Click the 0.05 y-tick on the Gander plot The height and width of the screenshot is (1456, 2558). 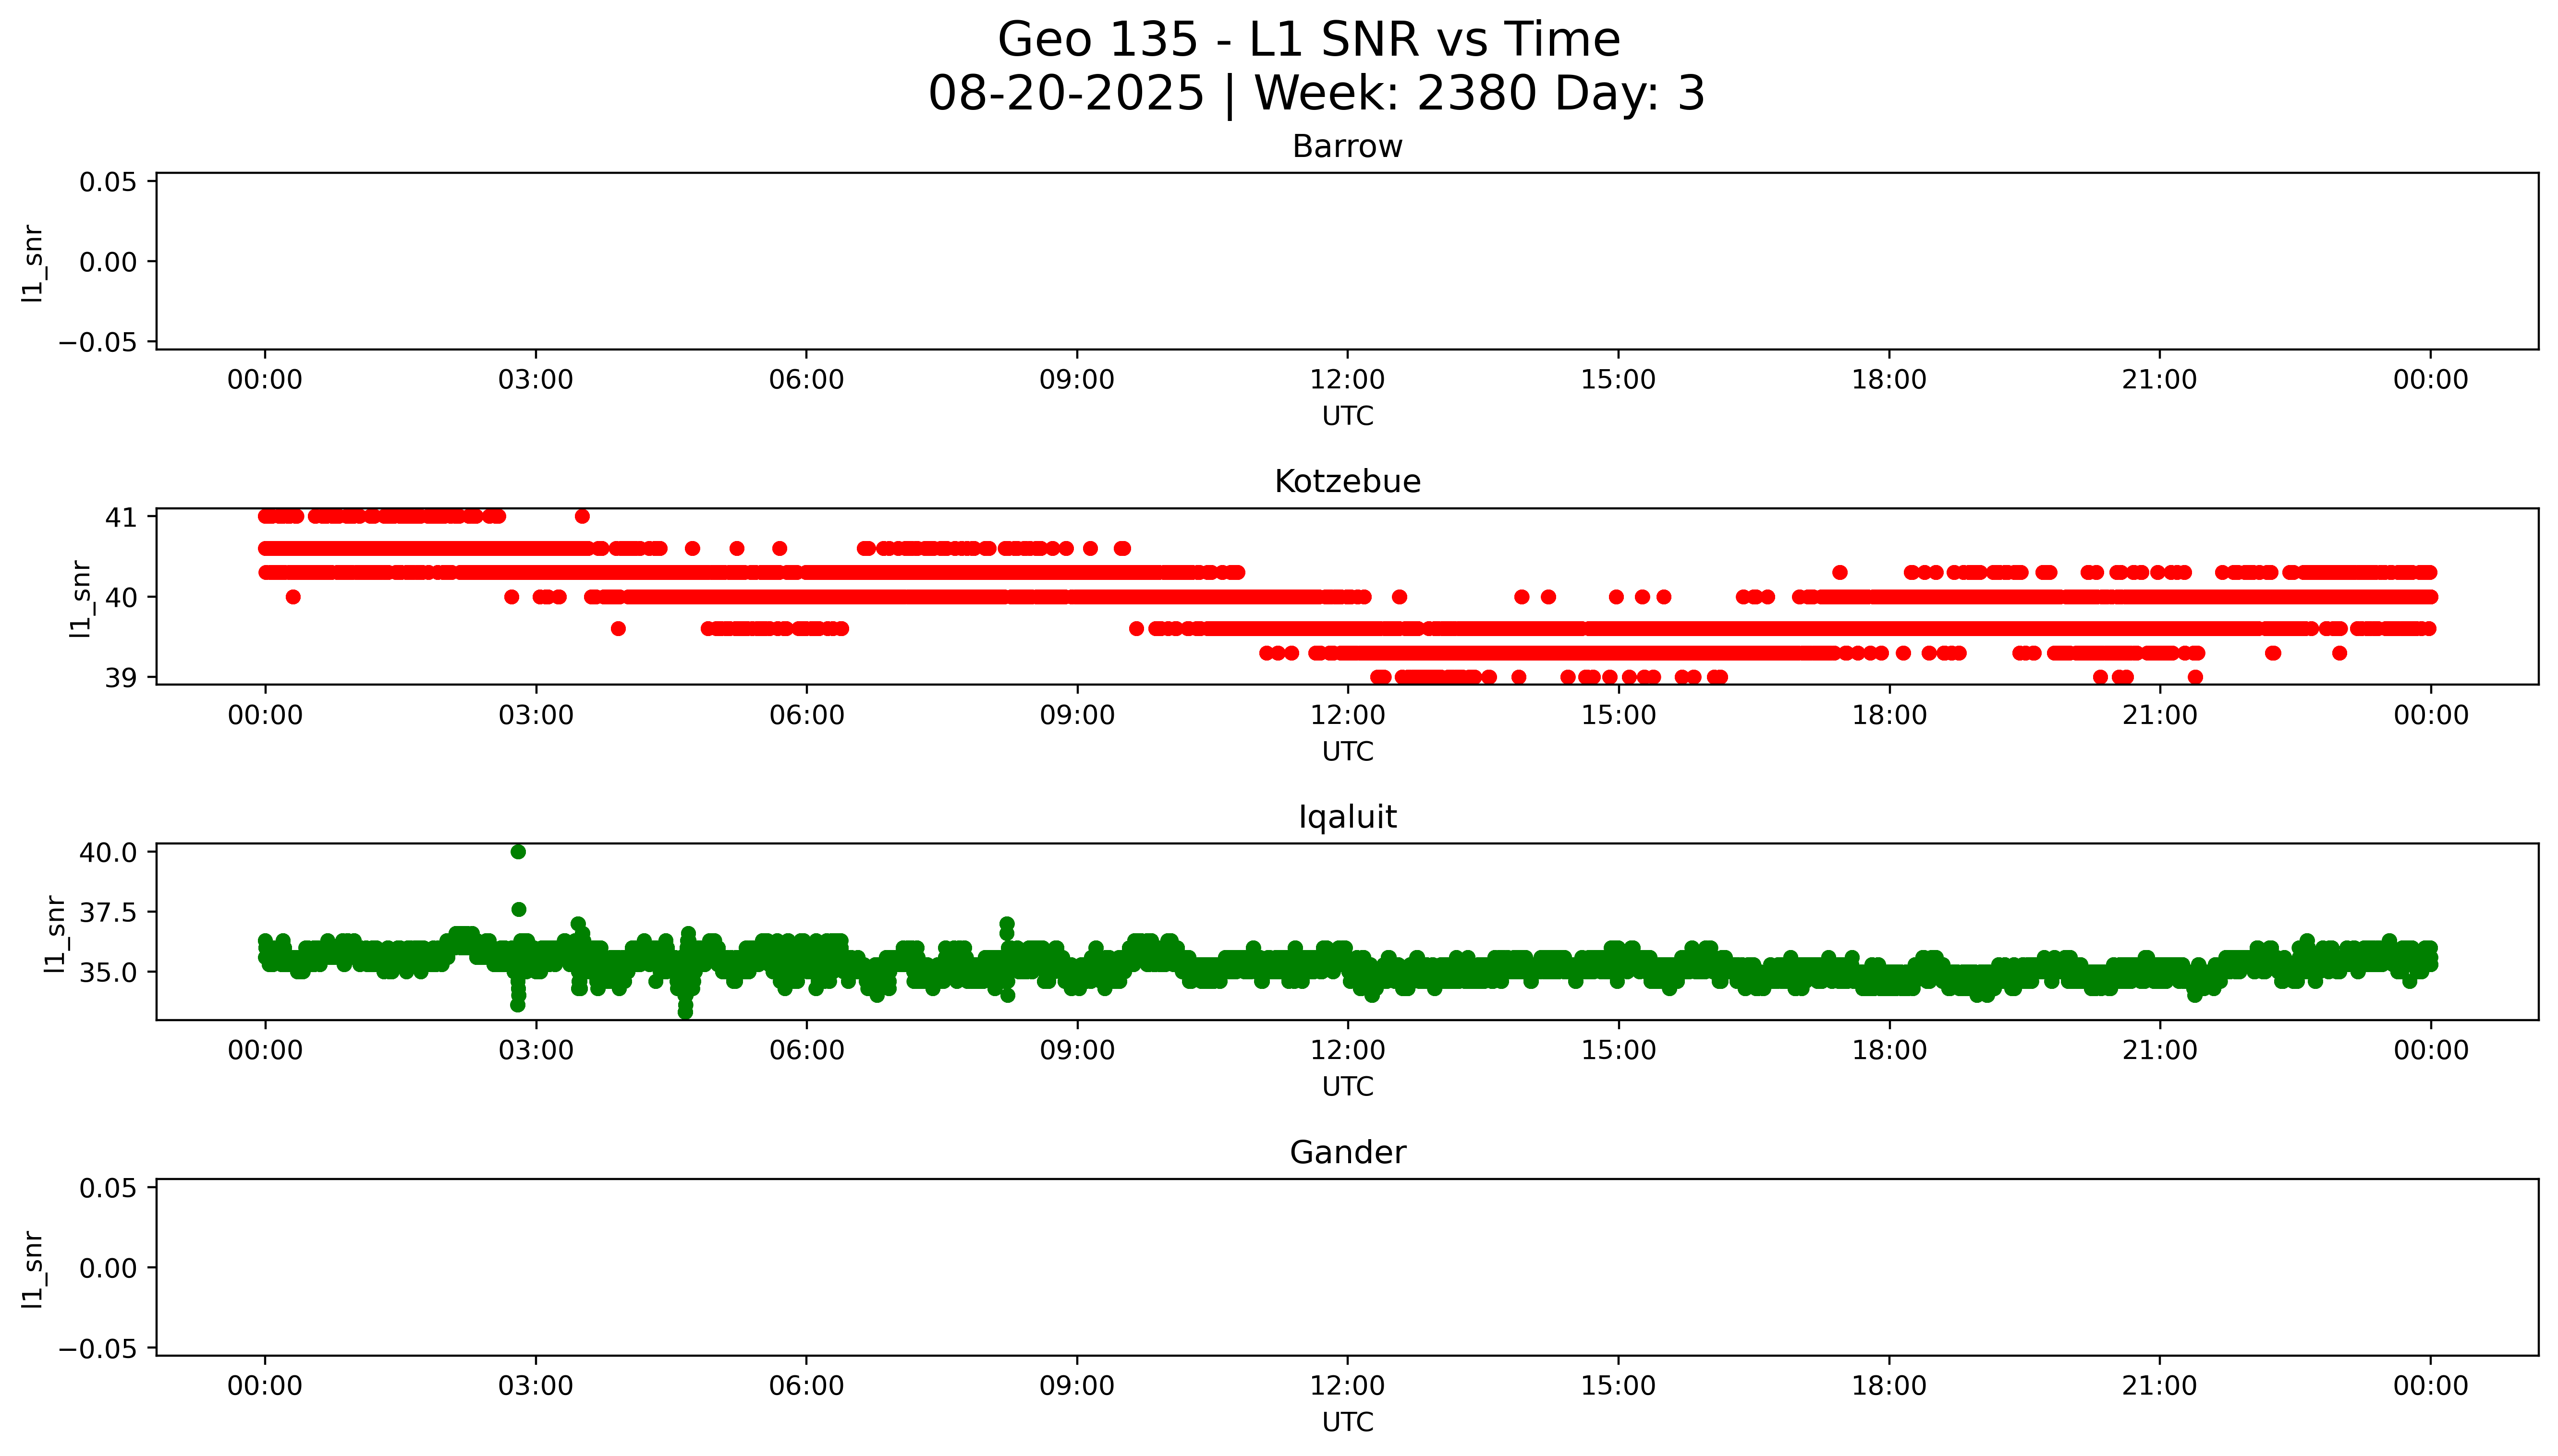pos(108,1188)
